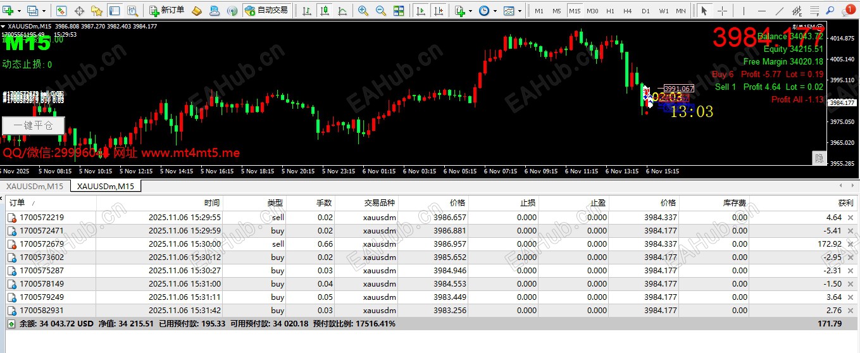Select the cursor arrow tool
The height and width of the screenshot is (353, 860).
(704, 11)
